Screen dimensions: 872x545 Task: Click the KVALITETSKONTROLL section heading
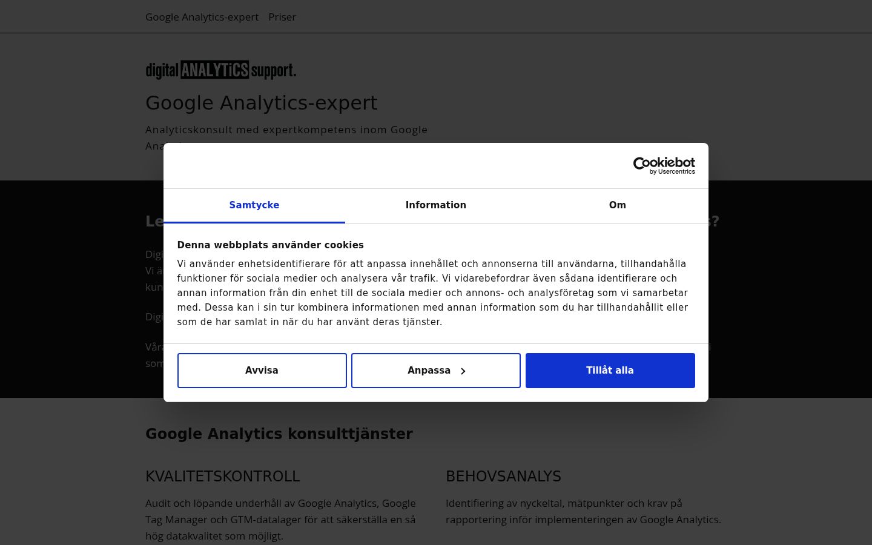coord(223,477)
